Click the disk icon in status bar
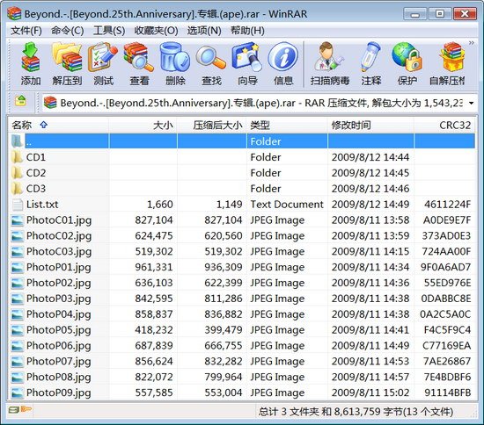The width and height of the screenshot is (484, 425). click(x=13, y=410)
